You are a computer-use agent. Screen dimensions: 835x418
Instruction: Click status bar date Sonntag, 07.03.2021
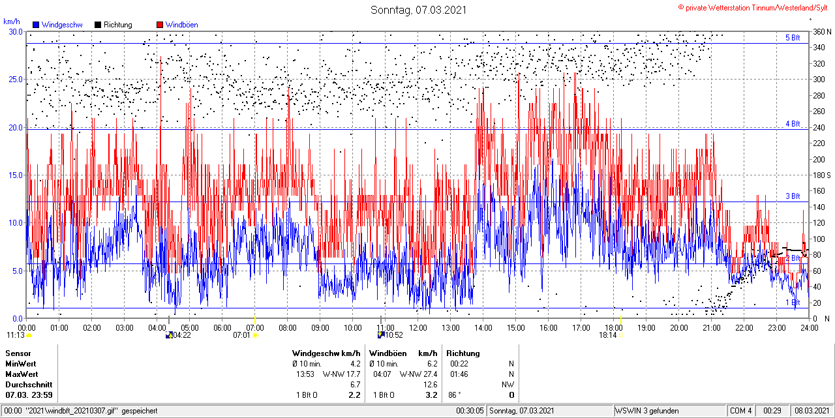click(x=522, y=411)
